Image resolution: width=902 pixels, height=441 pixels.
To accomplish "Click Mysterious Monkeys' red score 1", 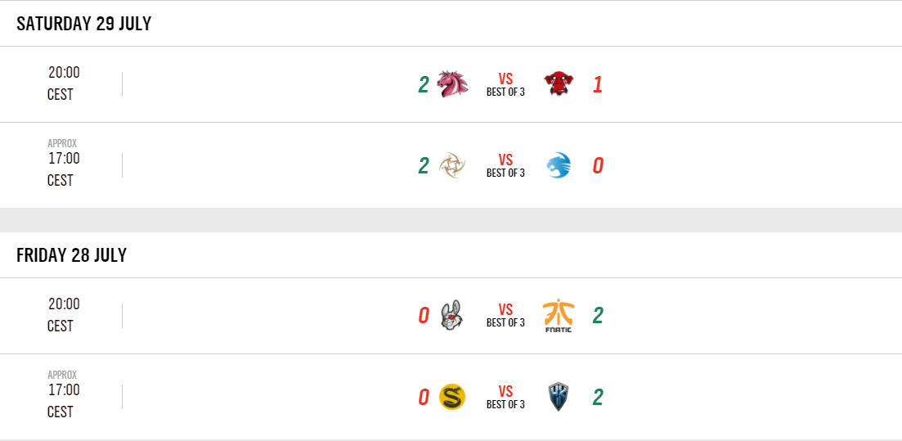I will pyautogui.click(x=598, y=85).
